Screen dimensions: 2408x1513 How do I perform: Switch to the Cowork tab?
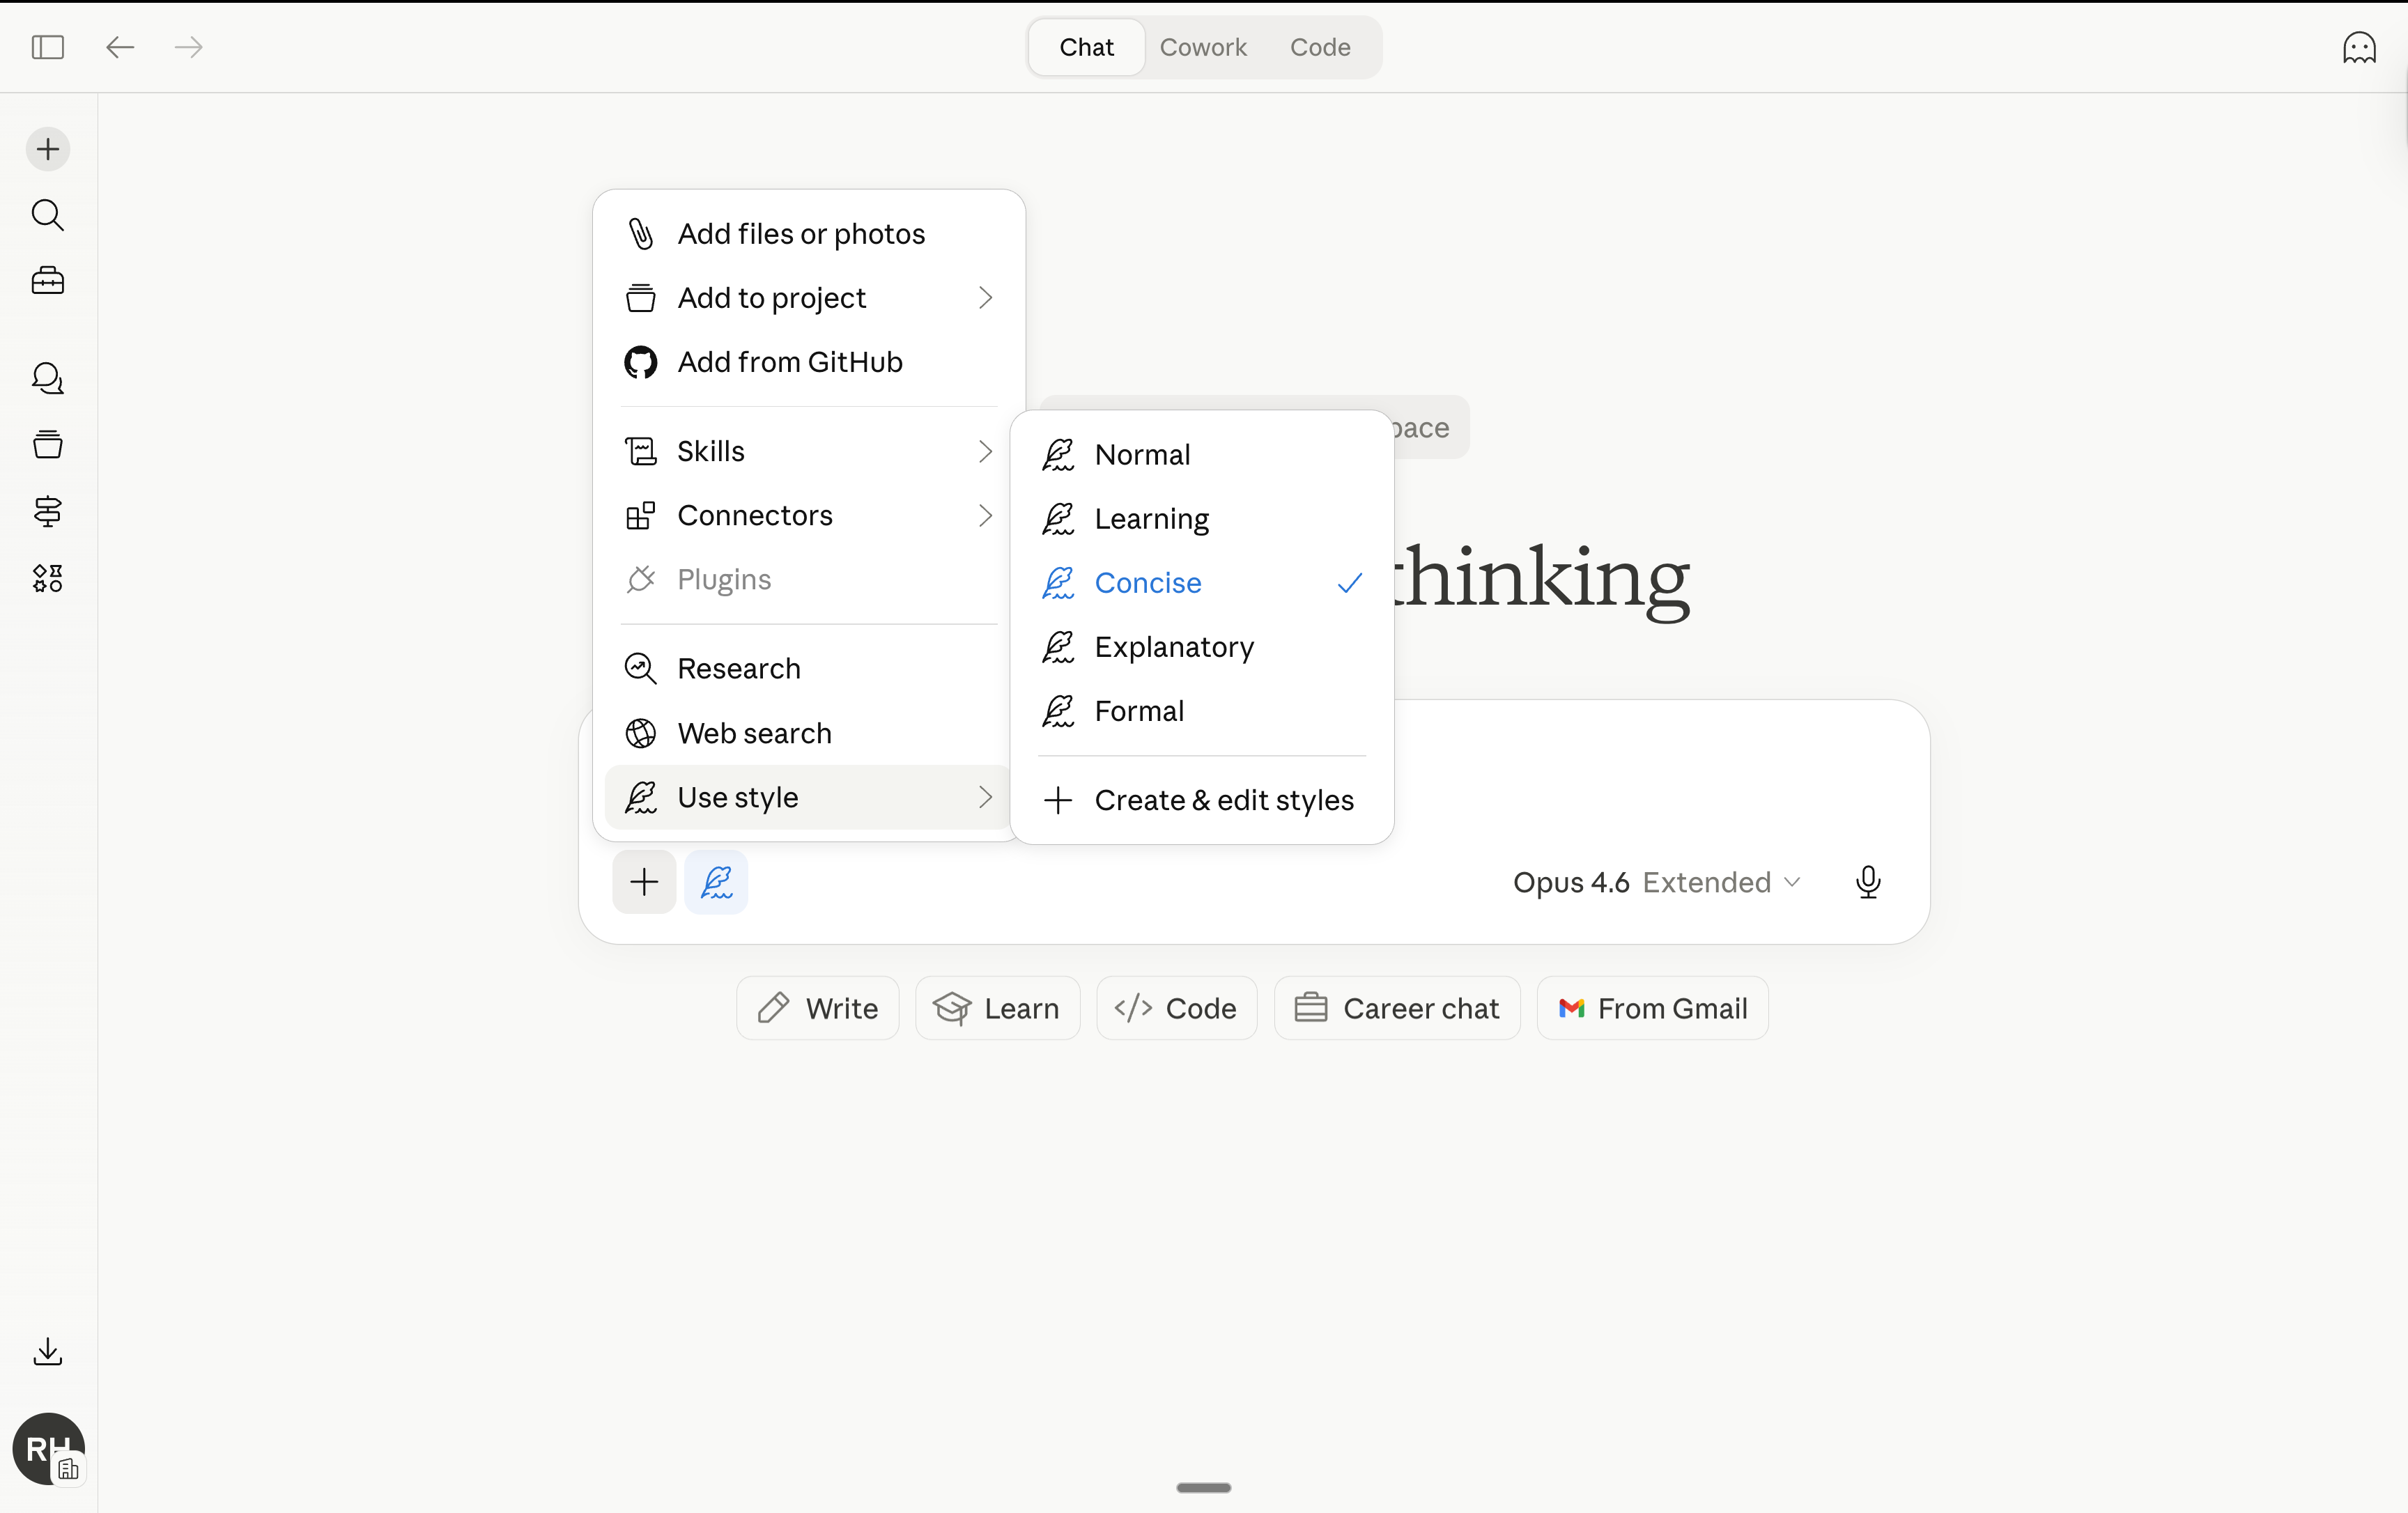click(x=1202, y=47)
